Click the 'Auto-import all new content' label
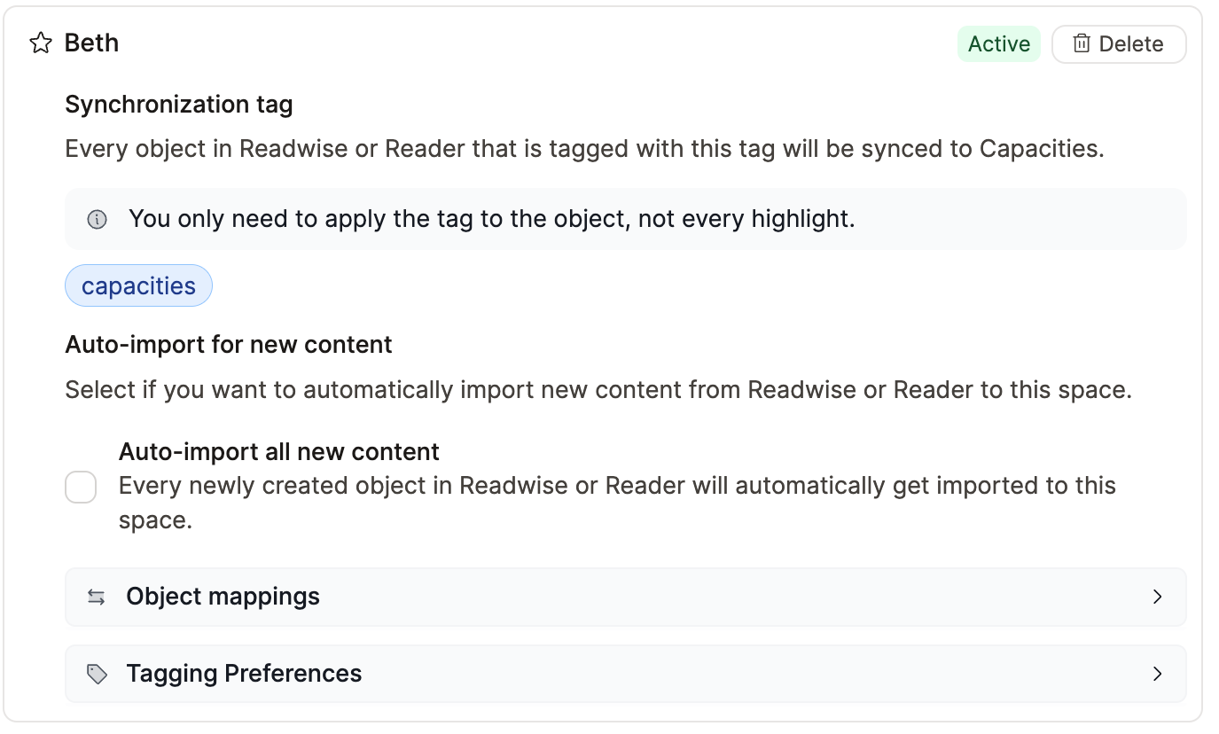 tap(279, 452)
